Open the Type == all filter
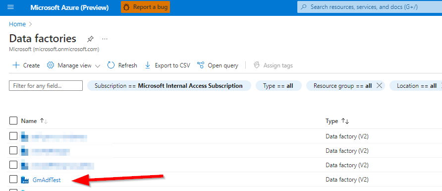442x191 pixels. tap(278, 86)
